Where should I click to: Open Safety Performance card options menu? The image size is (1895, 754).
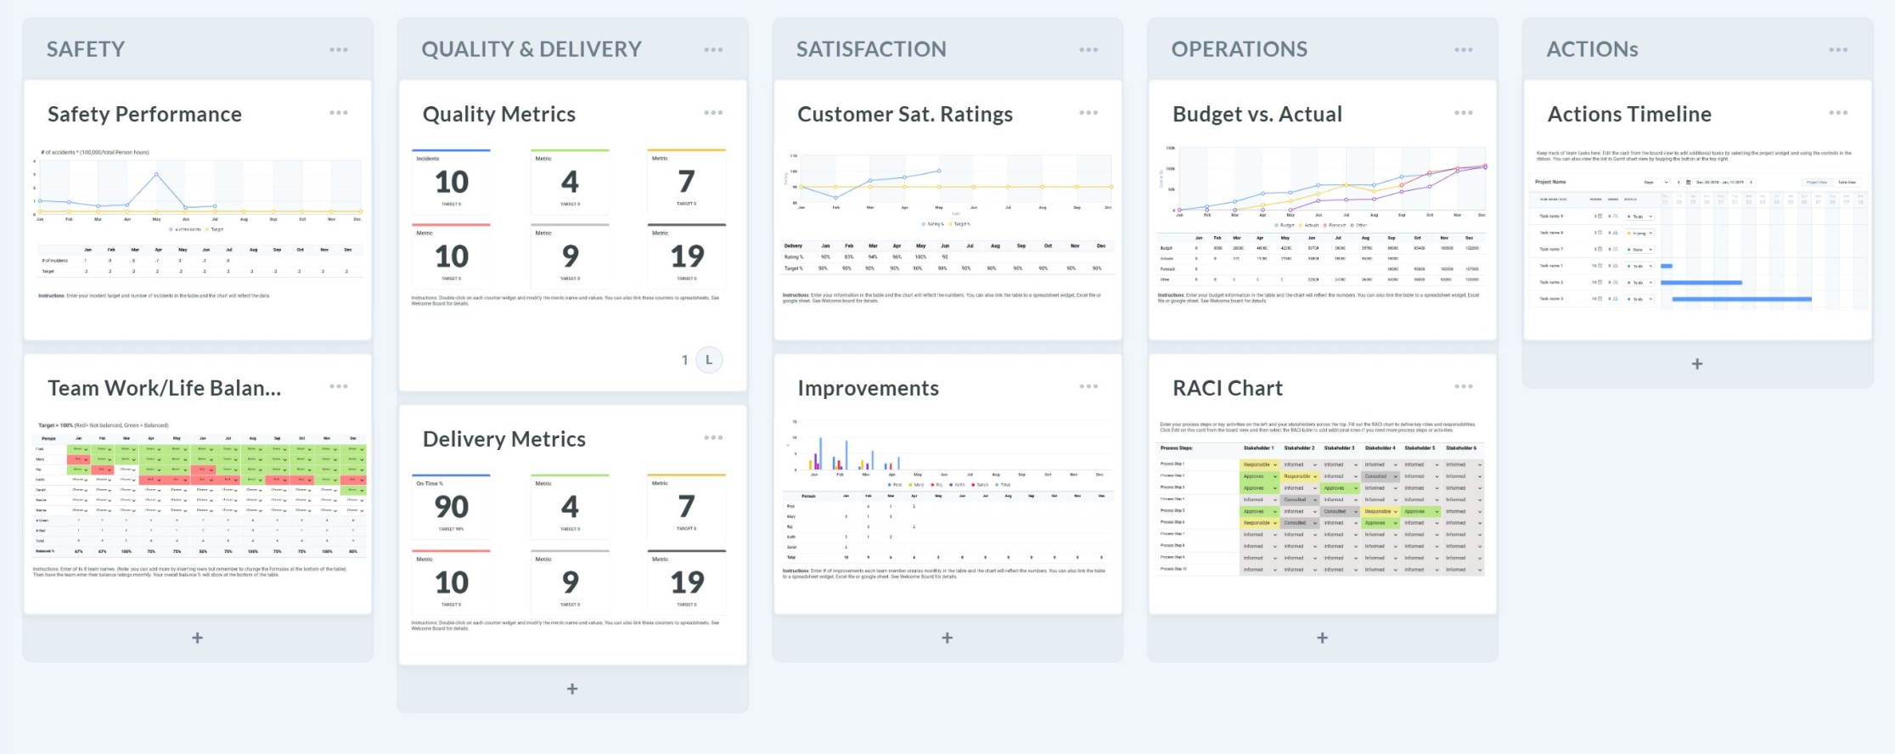pyautogui.click(x=339, y=112)
